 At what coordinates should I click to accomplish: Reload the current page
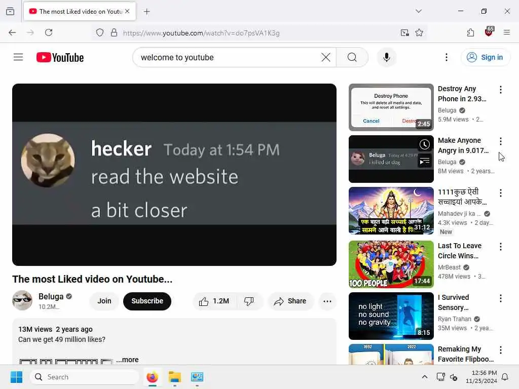[x=49, y=32]
